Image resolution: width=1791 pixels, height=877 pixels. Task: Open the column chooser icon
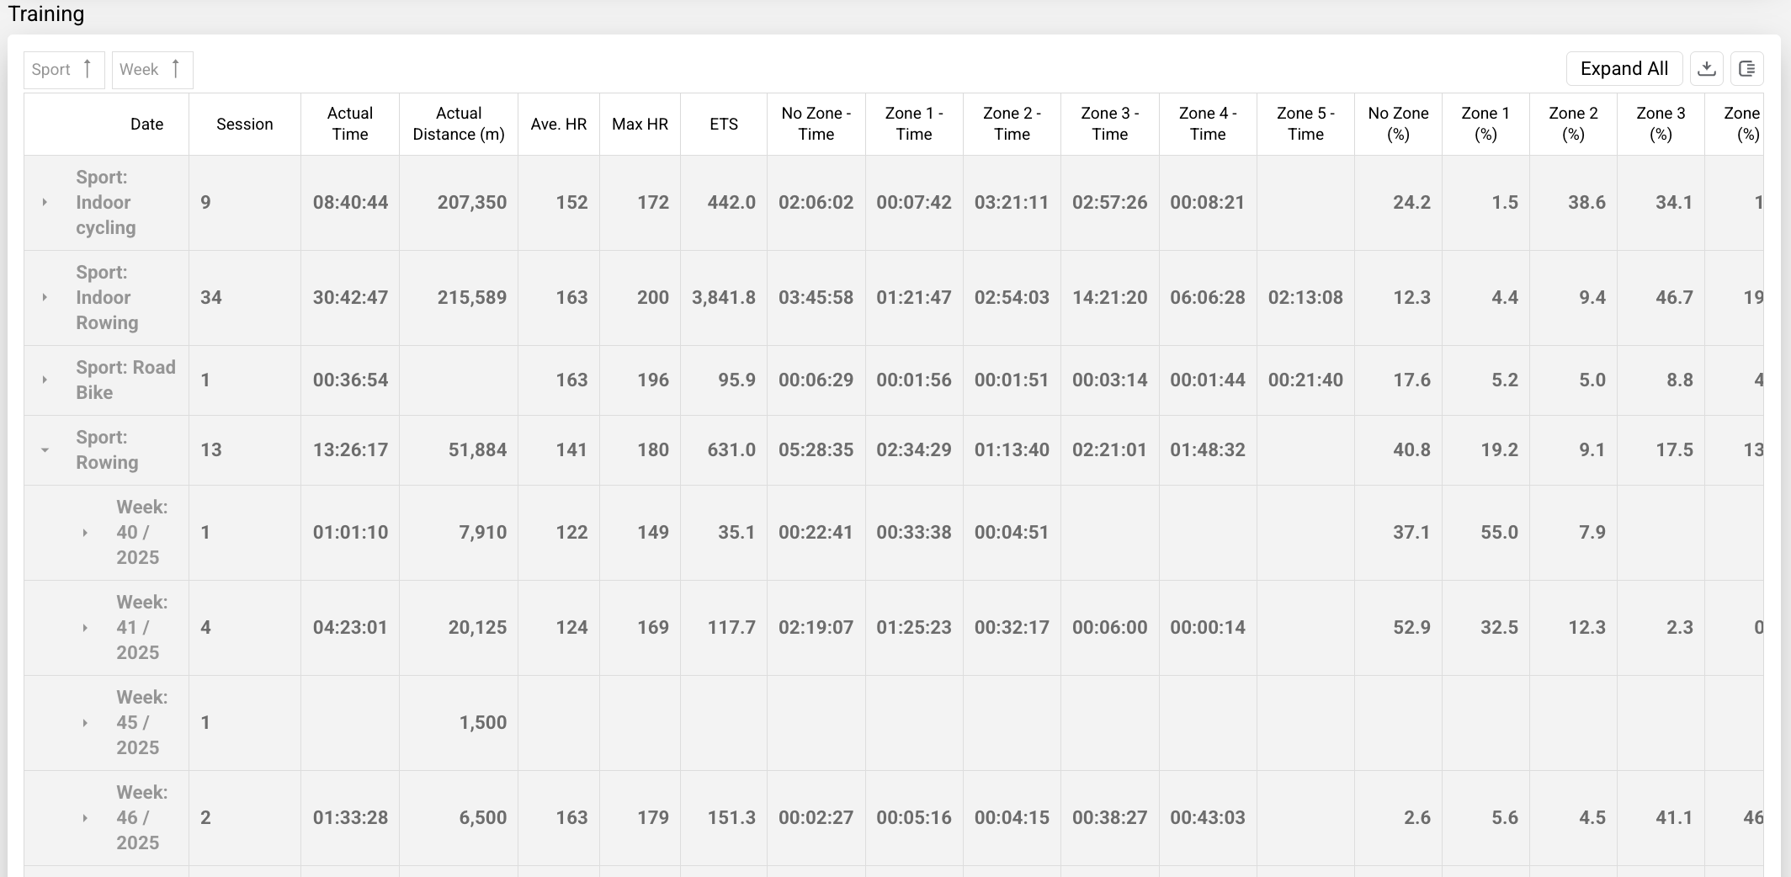coord(1747,69)
